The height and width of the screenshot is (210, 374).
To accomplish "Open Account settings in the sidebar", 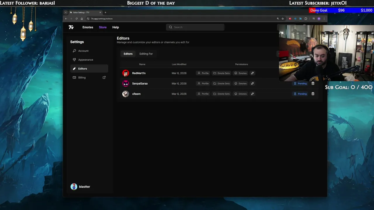I will pyautogui.click(x=89, y=51).
